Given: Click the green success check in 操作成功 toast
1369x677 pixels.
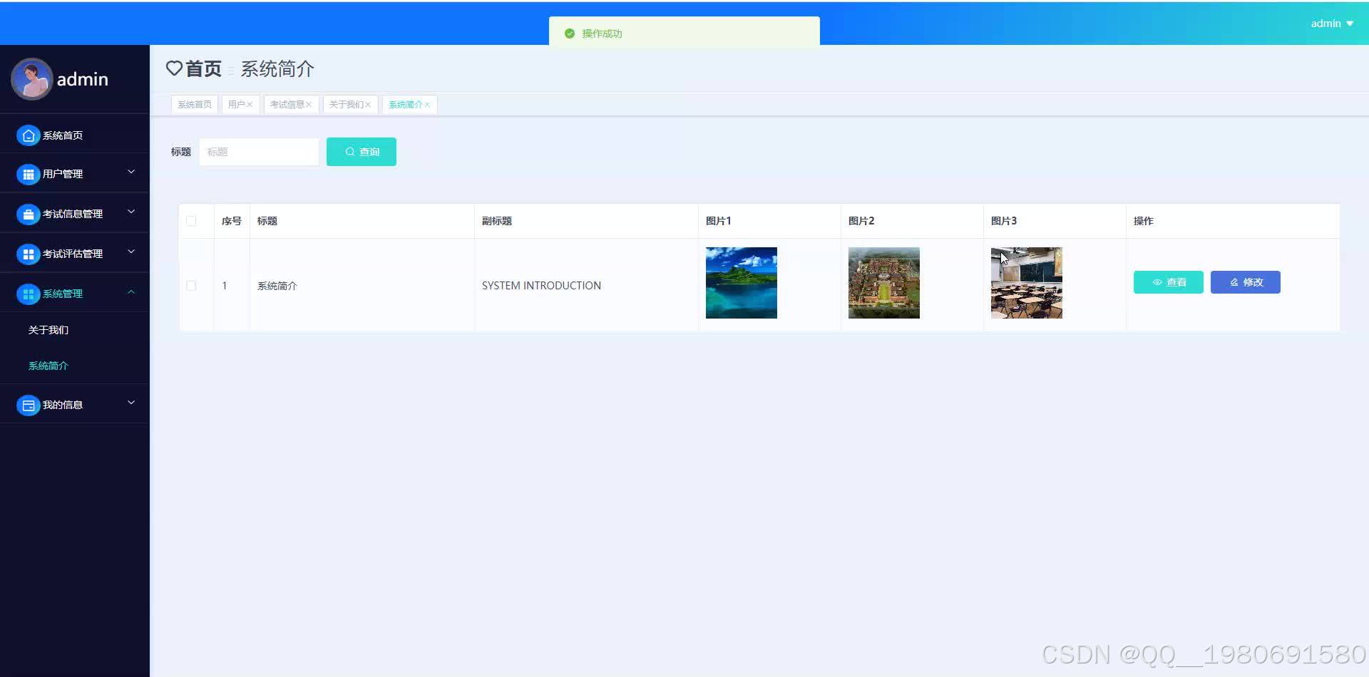Looking at the screenshot, I should tap(568, 33).
